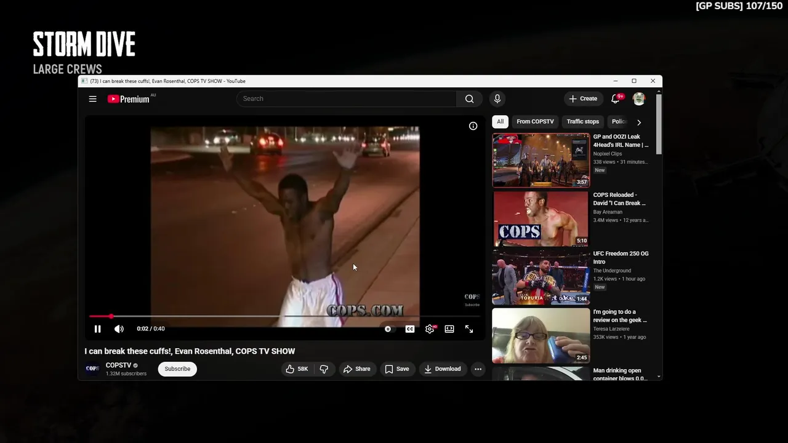788x443 pixels.
Task: Enter full screen mode
Action: [x=469, y=329]
